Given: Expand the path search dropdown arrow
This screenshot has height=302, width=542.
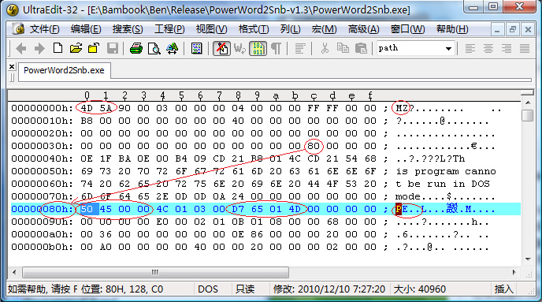Looking at the screenshot, I should pyautogui.click(x=448, y=48).
